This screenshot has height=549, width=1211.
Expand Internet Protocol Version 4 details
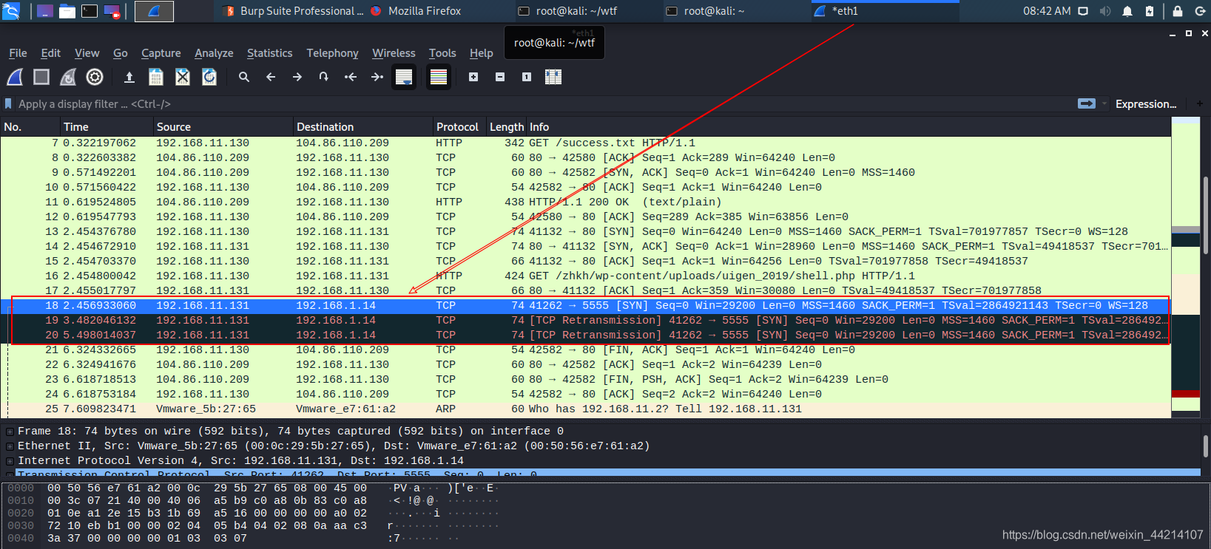click(10, 461)
